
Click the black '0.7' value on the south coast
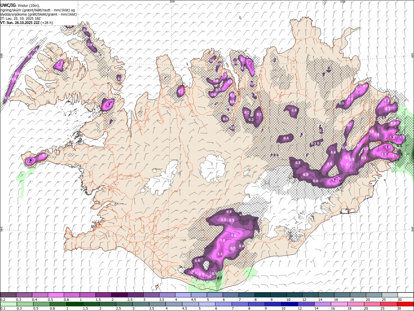coord(220,278)
